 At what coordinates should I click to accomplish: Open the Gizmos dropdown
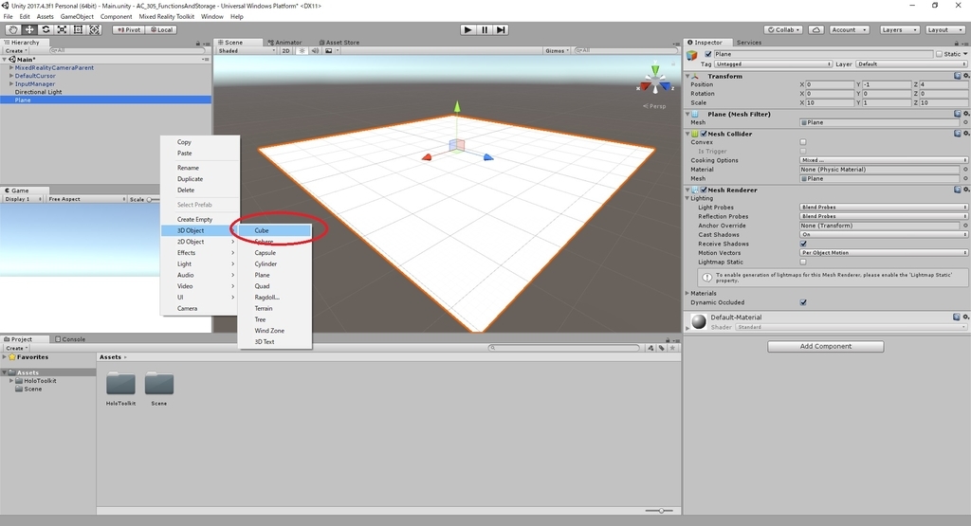(x=557, y=51)
